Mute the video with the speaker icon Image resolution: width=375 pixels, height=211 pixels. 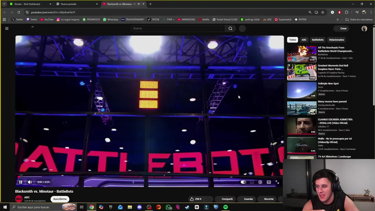pyautogui.click(x=30, y=182)
